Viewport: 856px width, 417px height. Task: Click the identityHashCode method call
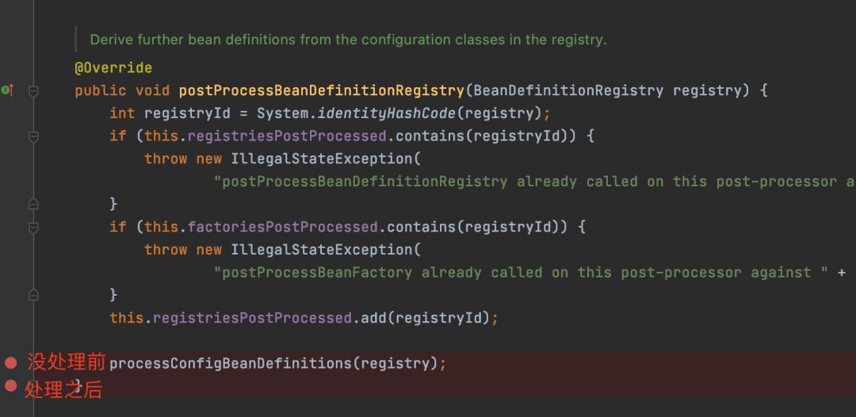tap(388, 113)
